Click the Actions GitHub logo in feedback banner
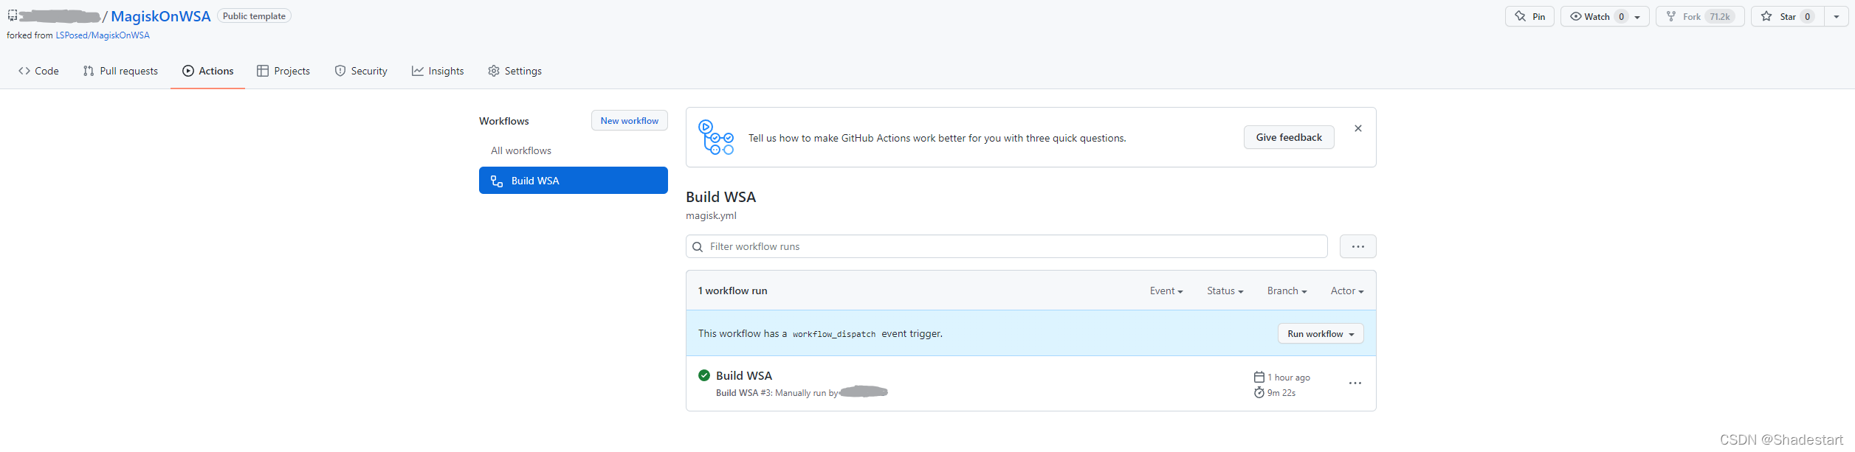Screen dimensions: 1855x452 point(716,137)
